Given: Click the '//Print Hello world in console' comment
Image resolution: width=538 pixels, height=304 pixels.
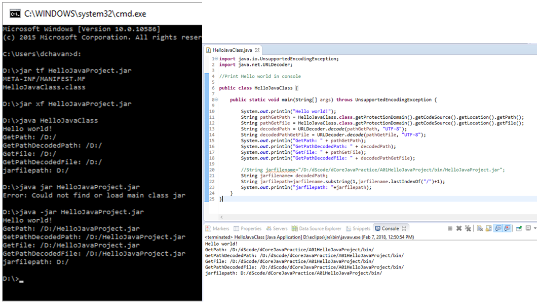Looking at the screenshot, I should (260, 76).
